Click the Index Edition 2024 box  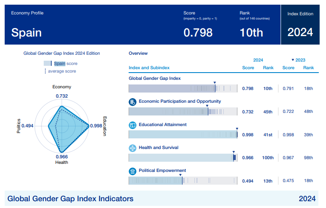300,25
